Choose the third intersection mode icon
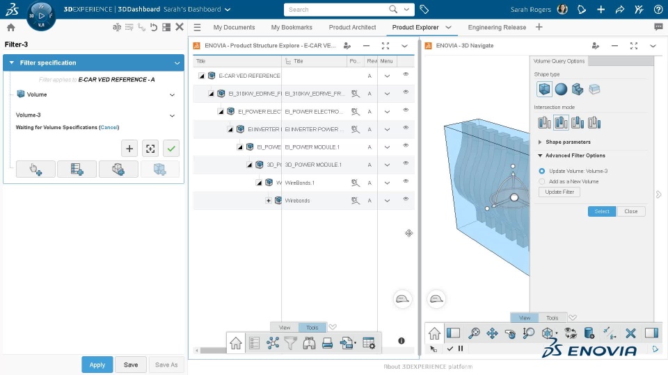 tap(578, 122)
